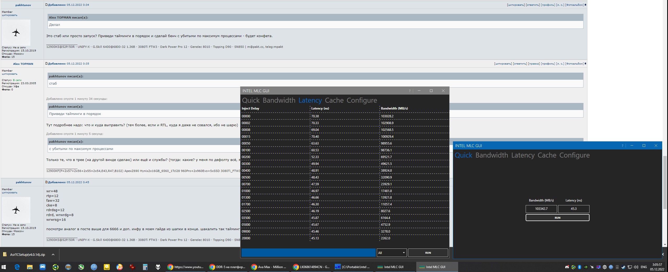Switch to the DDR-5 Chrome window
Image resolution: width=668 pixels, height=272 pixels.
(x=228, y=267)
